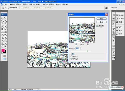
Task: Open the Edit (编辑) menu
Action: [12, 4]
